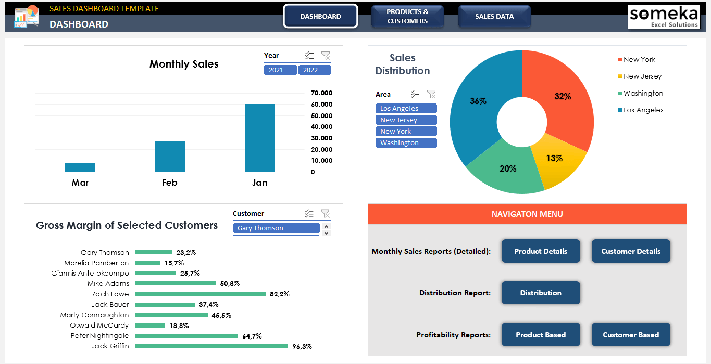Screen dimensions: 711x364
Task: Click the dashboard chart logo icon
Action: click(27, 17)
